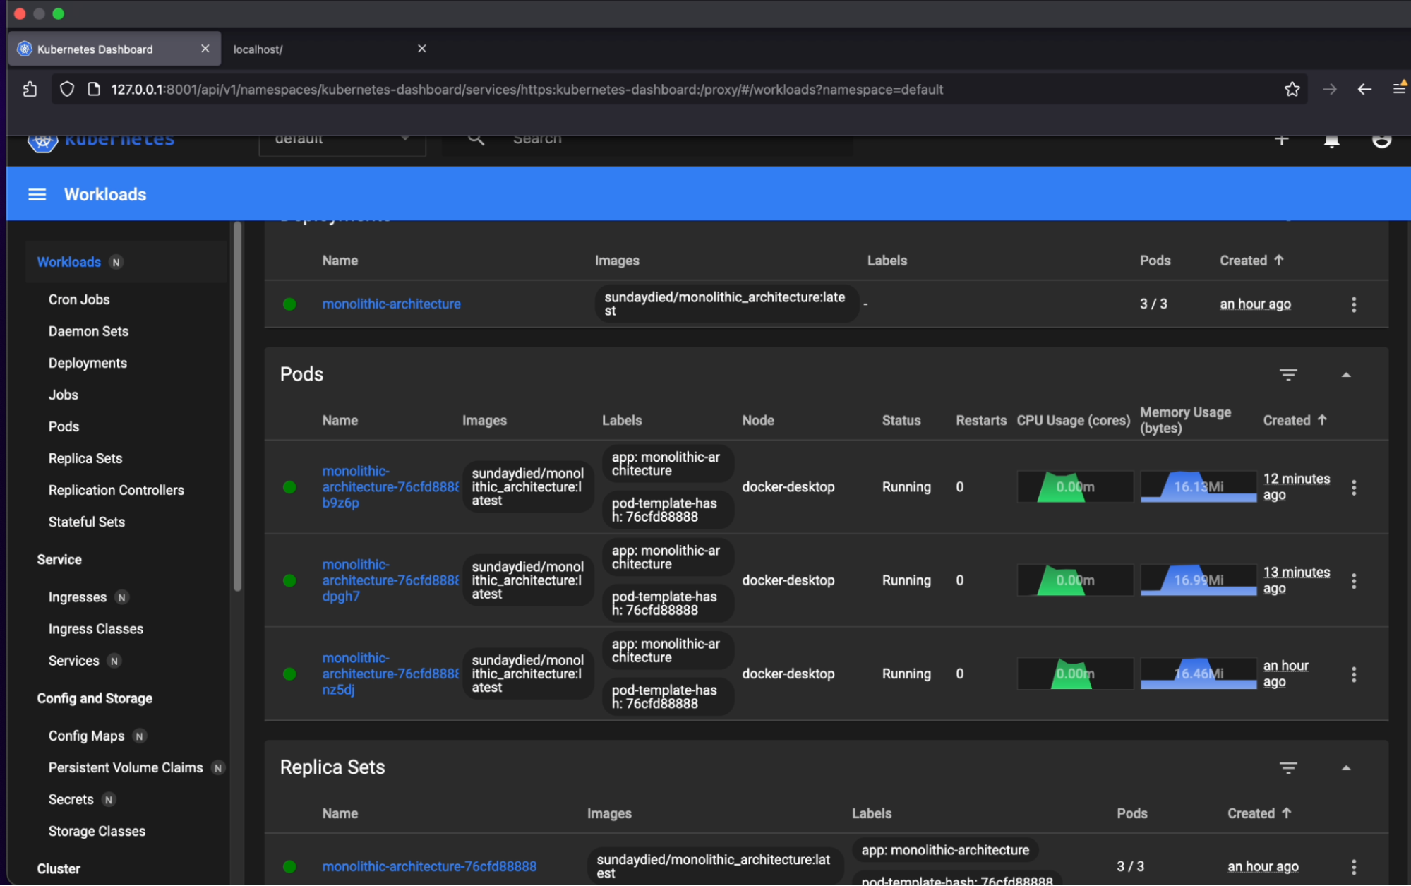Image resolution: width=1411 pixels, height=886 pixels.
Task: Open actions menu for pod dpgh7
Action: point(1354,581)
